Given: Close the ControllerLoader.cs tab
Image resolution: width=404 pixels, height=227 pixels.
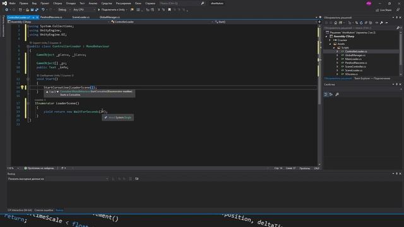Looking at the screenshot, I should [37, 17].
